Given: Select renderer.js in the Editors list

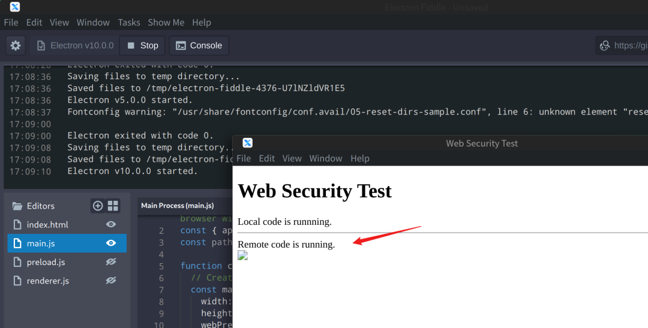Looking at the screenshot, I should click(x=67, y=281).
